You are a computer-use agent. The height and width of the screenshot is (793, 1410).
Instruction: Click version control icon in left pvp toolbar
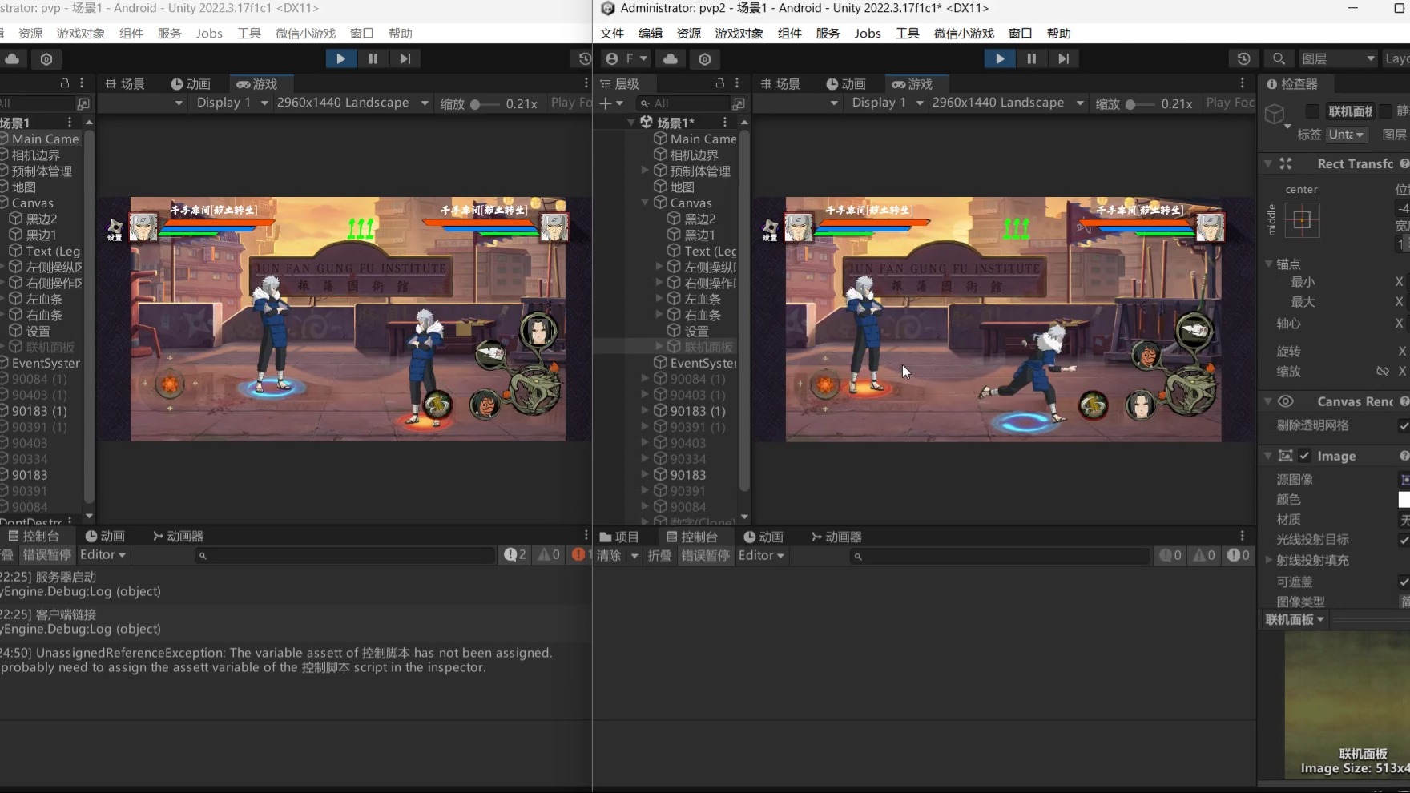(x=46, y=59)
